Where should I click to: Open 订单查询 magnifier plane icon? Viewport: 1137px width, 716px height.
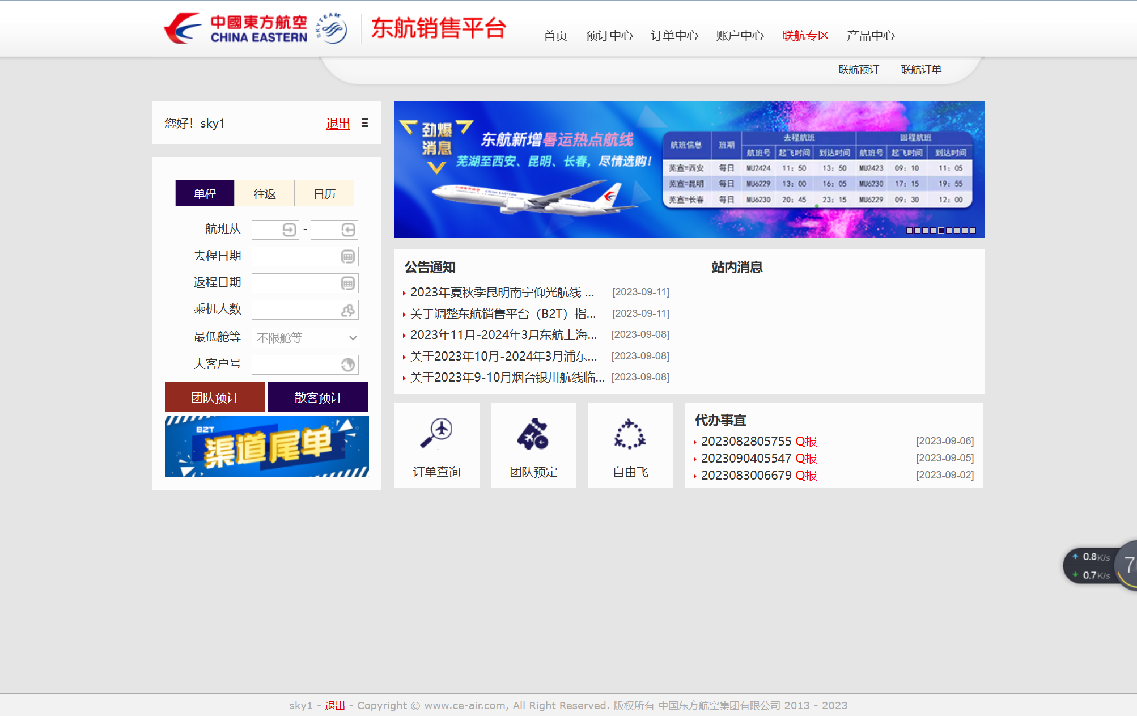pyautogui.click(x=436, y=434)
